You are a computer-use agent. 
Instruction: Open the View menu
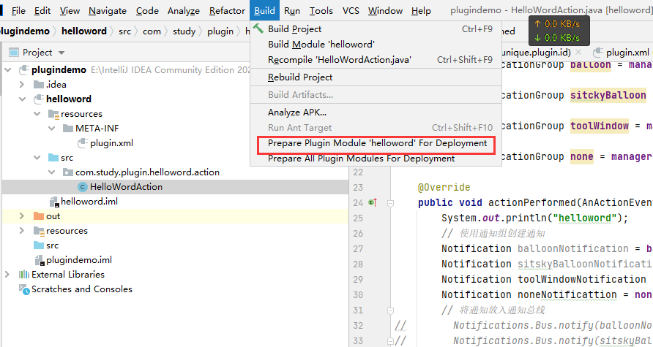[x=70, y=10]
